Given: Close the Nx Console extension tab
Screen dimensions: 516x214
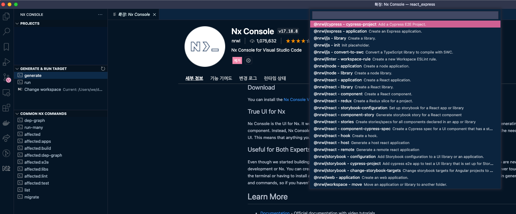Looking at the screenshot, I should coord(154,15).
